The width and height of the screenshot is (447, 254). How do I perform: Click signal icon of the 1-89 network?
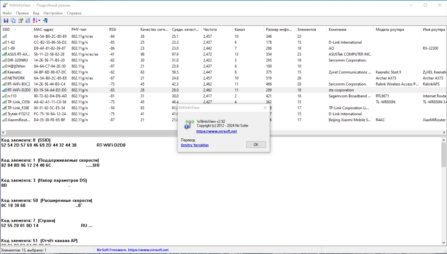click(x=4, y=48)
